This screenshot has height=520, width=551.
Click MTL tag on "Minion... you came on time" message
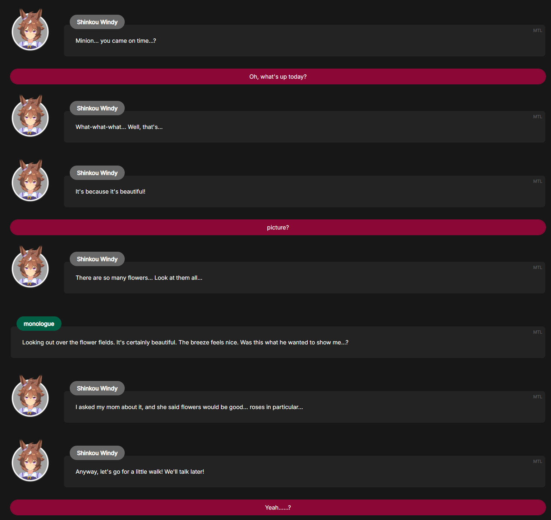tap(537, 31)
